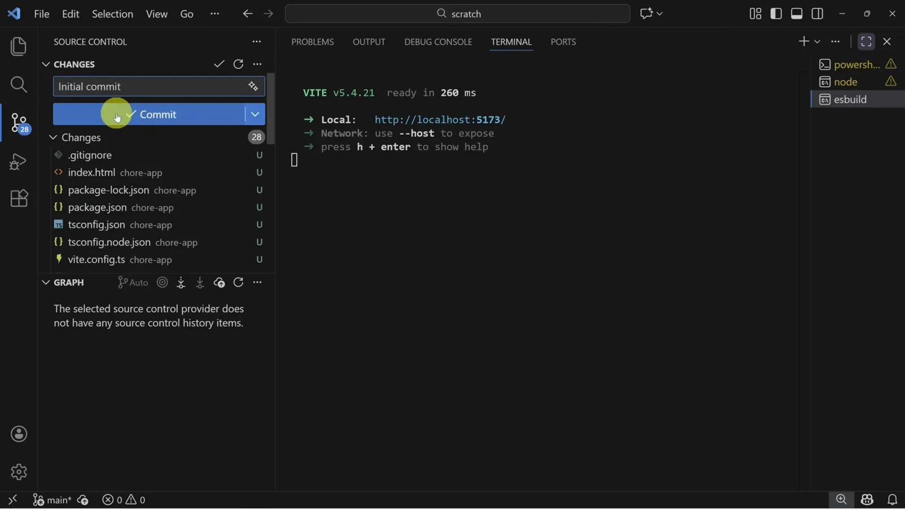The height and width of the screenshot is (509, 905).
Task: Open the localhost:5173 link in terminal
Action: [x=440, y=120]
